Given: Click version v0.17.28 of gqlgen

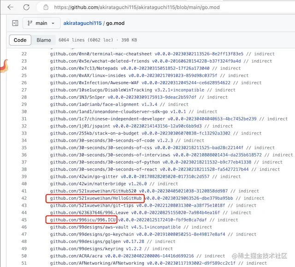Looking at the screenshot, I should (134, 241).
